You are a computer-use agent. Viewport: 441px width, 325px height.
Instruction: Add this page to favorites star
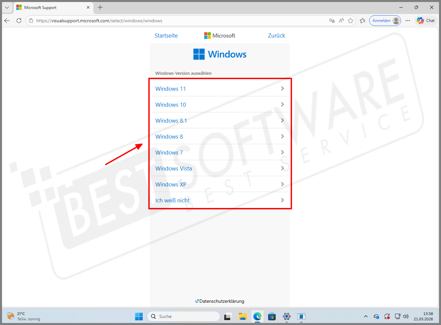pyautogui.click(x=351, y=21)
